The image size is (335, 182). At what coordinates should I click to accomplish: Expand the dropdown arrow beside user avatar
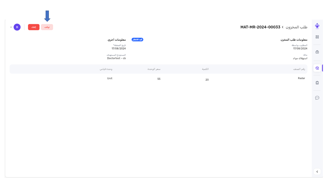coord(11,27)
